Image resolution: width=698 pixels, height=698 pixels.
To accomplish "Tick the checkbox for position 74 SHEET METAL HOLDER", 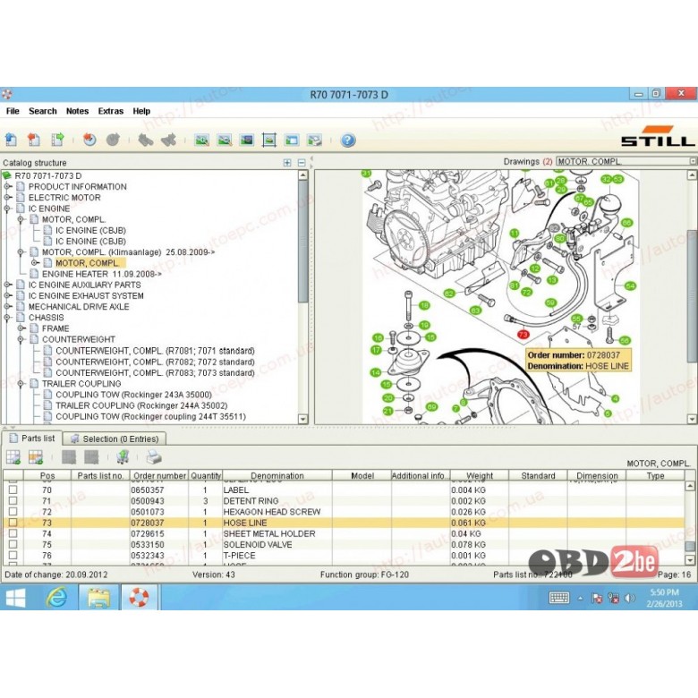I will [x=13, y=533].
